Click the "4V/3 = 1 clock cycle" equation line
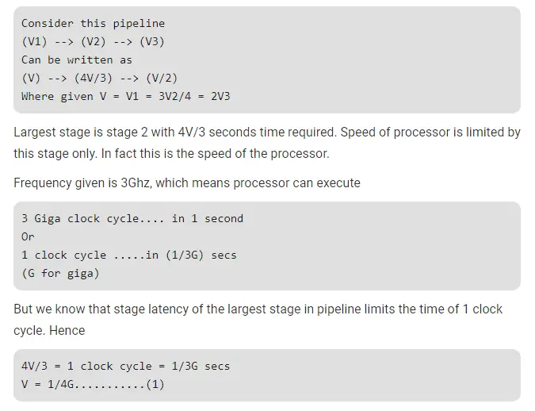Image resolution: width=535 pixels, height=411 pixels. pyautogui.click(x=125, y=366)
